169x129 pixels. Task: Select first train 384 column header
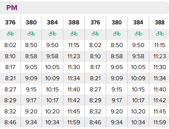[x=52, y=22]
